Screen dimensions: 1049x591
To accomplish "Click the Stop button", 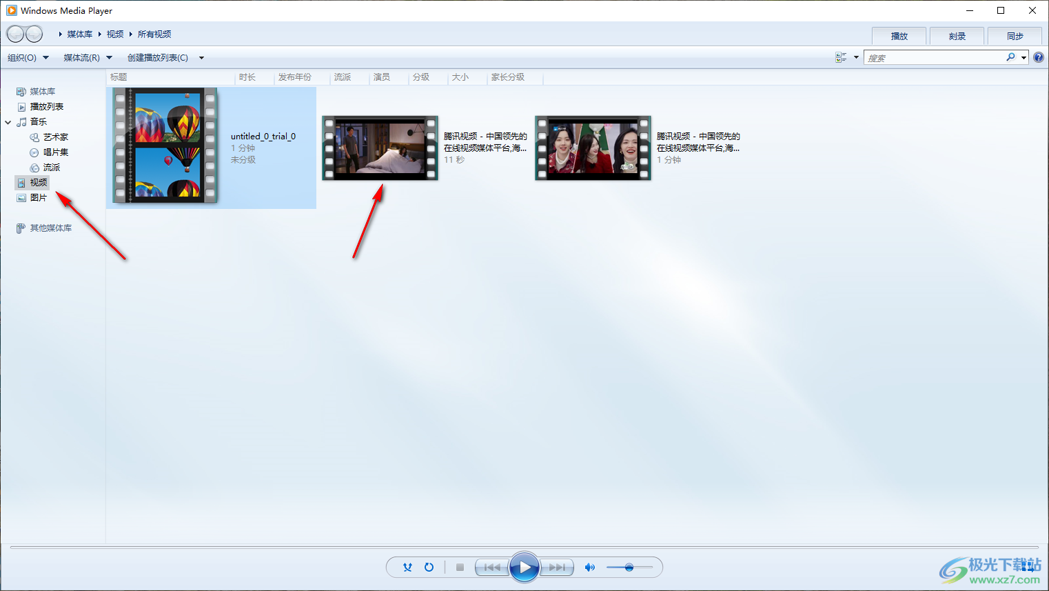I will click(460, 568).
